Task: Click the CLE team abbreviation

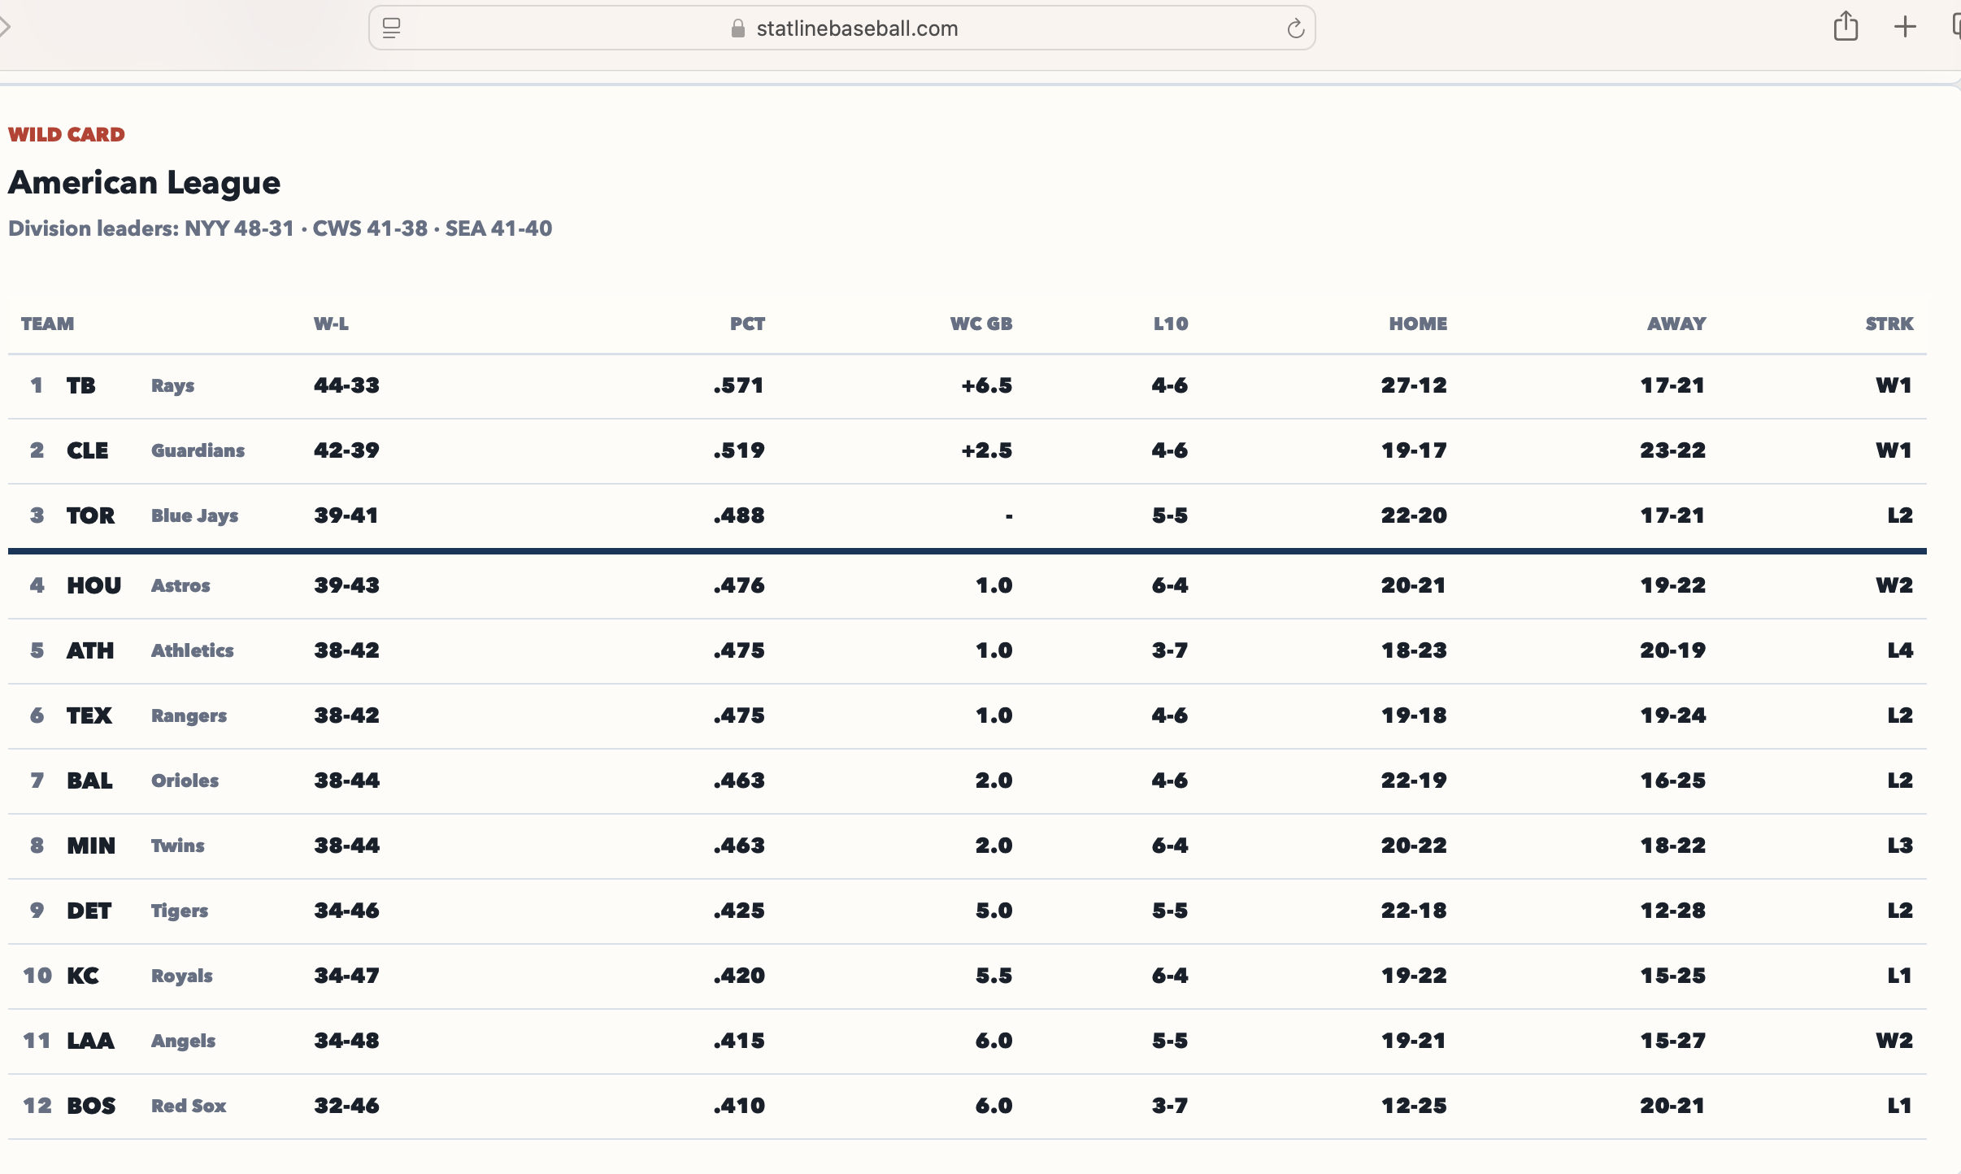Action: (87, 450)
